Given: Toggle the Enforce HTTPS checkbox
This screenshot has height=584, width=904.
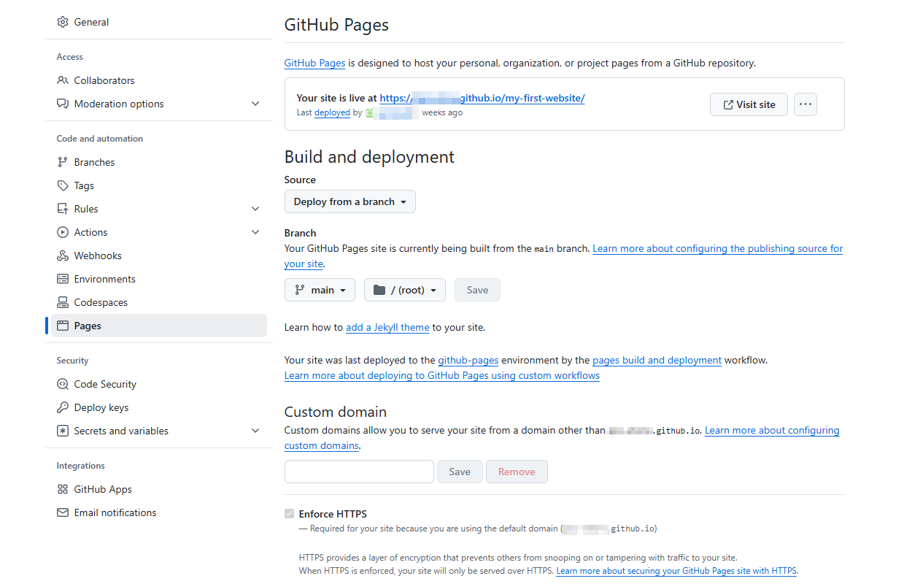Looking at the screenshot, I should click(289, 513).
